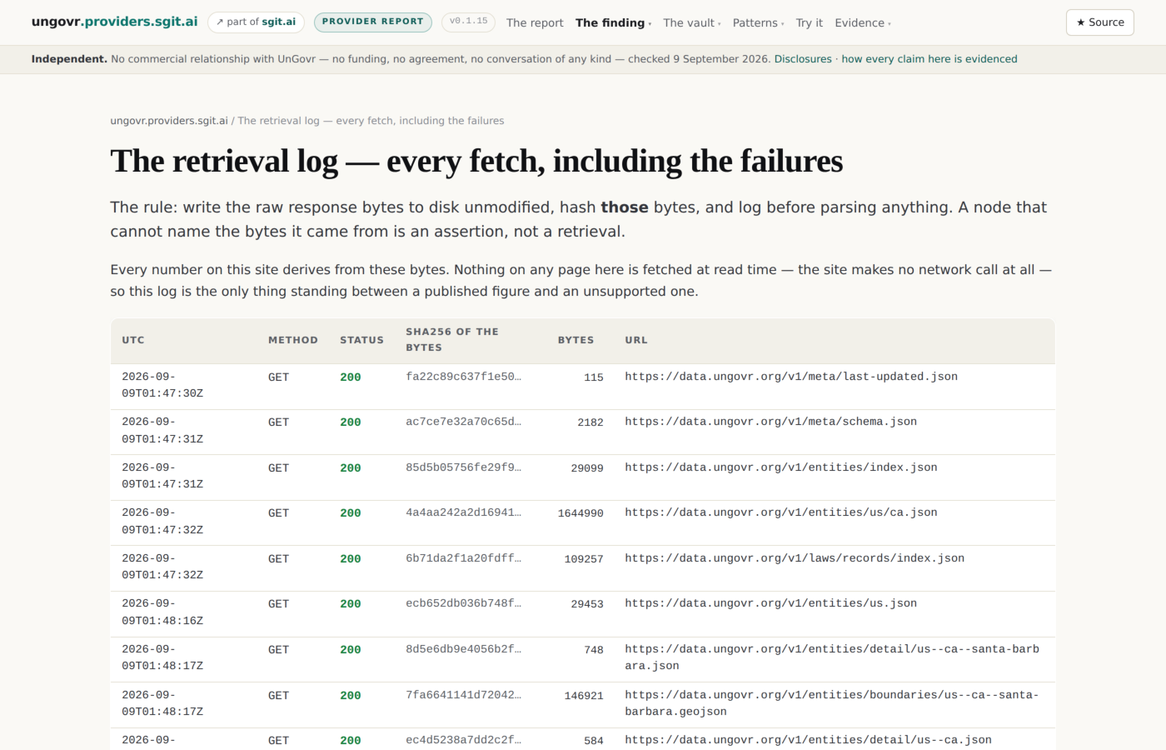This screenshot has width=1166, height=750.
Task: Click byte count 1644990
Action: coord(581,513)
